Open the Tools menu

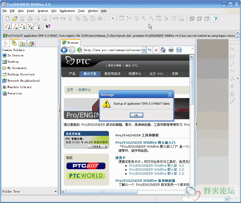(x=81, y=11)
